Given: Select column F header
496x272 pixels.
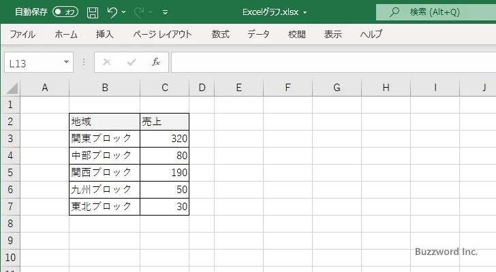Looking at the screenshot, I should pyautogui.click(x=288, y=88).
